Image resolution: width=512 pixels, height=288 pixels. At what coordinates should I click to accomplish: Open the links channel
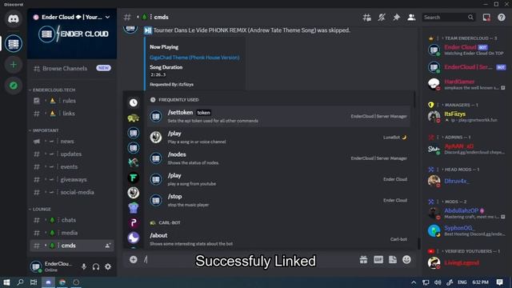click(x=72, y=114)
